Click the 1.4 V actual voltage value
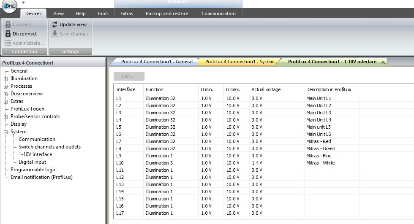The image size is (414, 224). click(x=257, y=163)
